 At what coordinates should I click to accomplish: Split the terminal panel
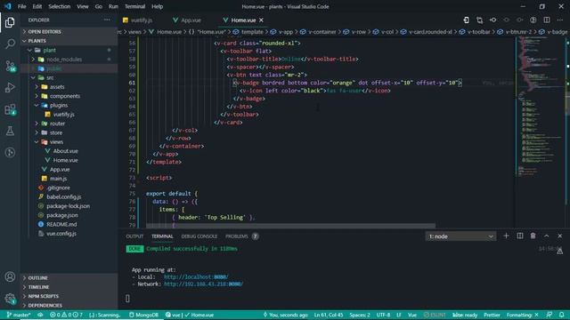tap(520, 236)
